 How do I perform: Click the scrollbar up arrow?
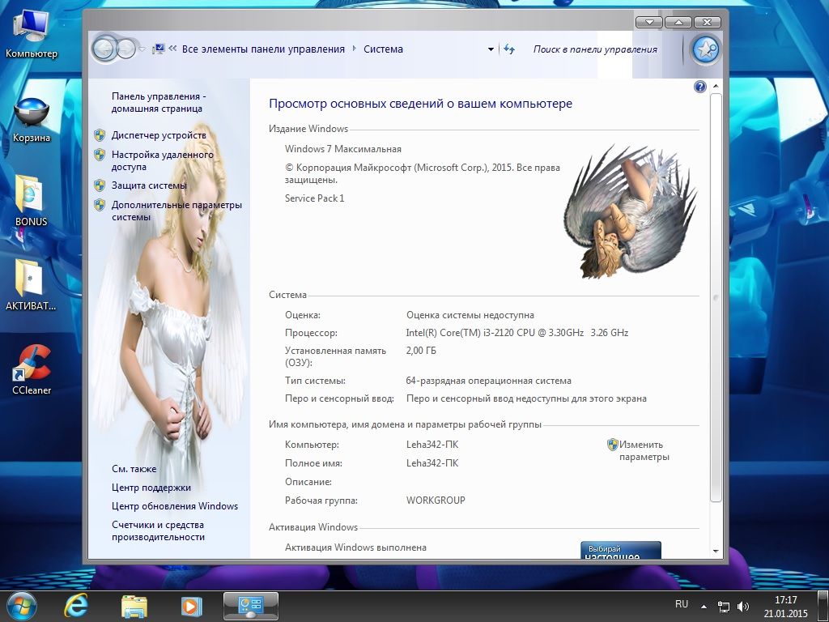pos(716,86)
